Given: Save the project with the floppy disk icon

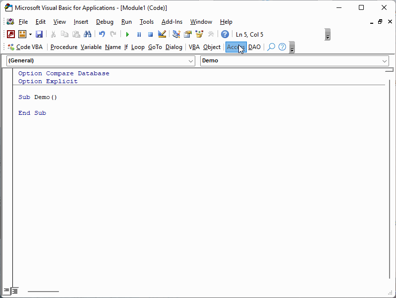Looking at the screenshot, I should click(39, 34).
